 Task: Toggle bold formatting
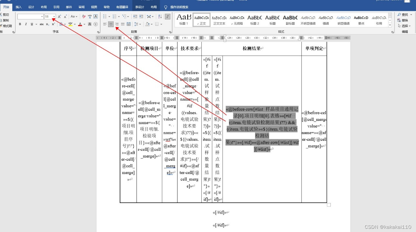[x=20, y=24]
